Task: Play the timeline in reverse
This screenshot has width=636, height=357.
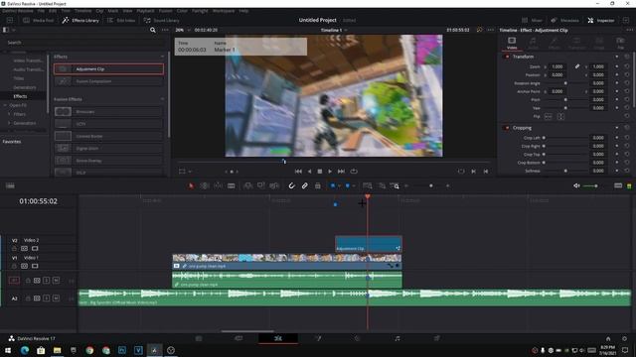Action: pos(309,172)
